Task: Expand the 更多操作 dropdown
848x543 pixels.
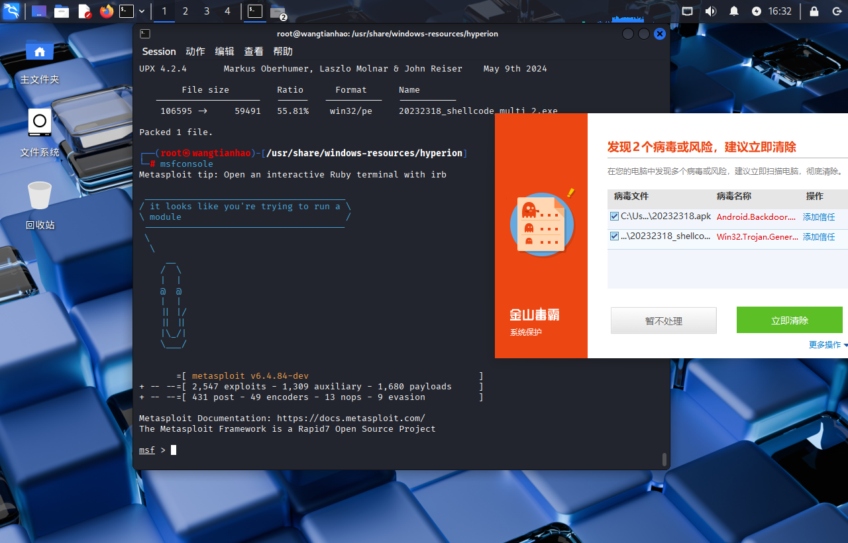Action: pyautogui.click(x=828, y=345)
